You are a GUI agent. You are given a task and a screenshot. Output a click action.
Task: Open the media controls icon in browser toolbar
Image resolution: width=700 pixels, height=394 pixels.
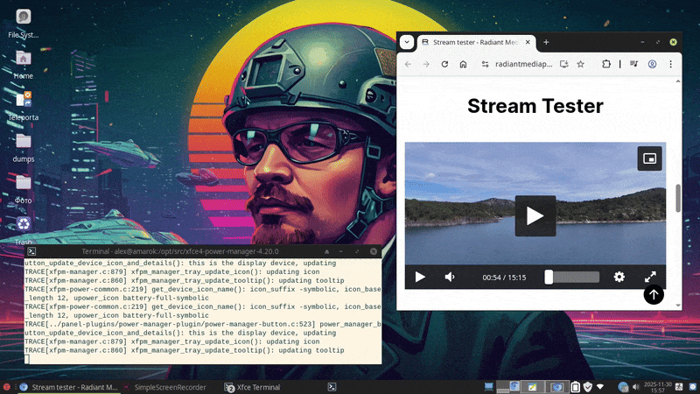[633, 64]
